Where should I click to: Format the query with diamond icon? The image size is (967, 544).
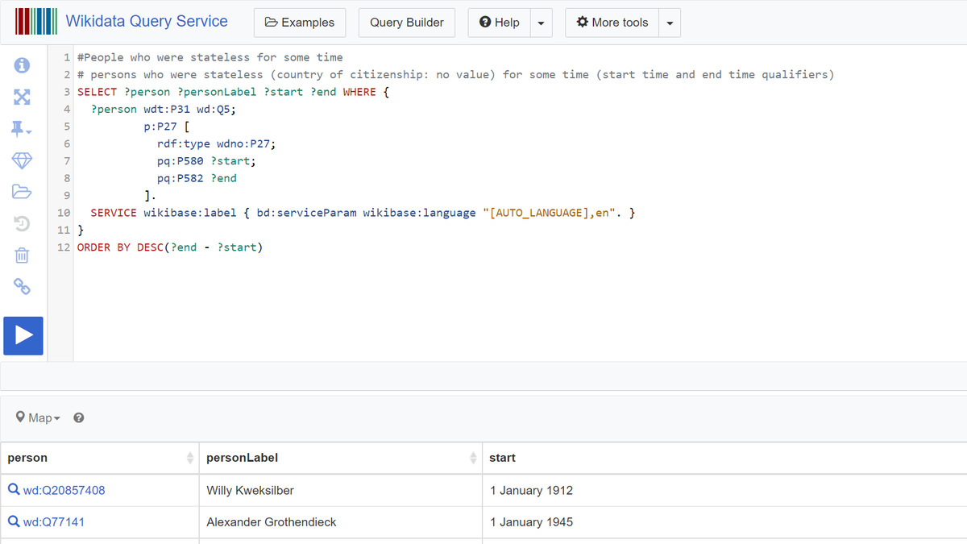coord(23,160)
